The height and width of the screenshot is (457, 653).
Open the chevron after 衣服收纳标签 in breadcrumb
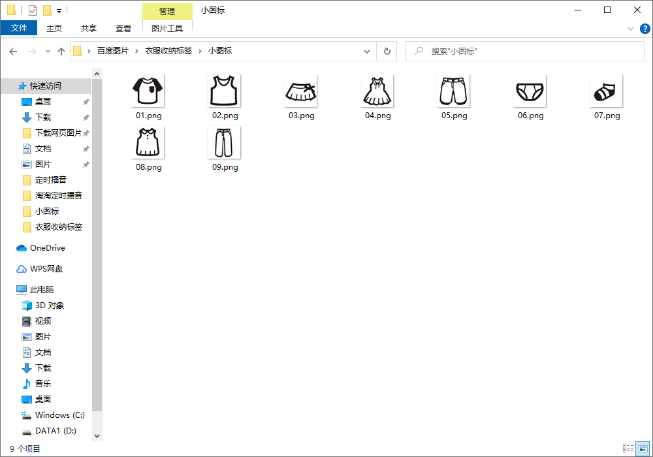[200, 51]
